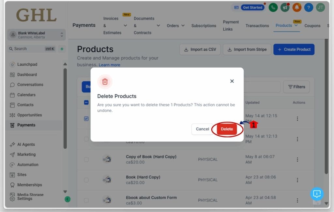Open the notifications bell icon
Viewport: 334px width, 212px height.
tap(297, 8)
